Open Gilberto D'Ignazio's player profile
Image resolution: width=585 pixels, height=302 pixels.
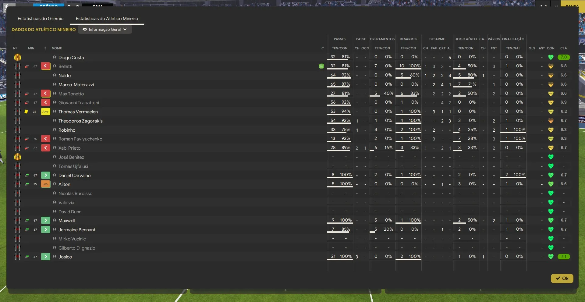point(77,248)
